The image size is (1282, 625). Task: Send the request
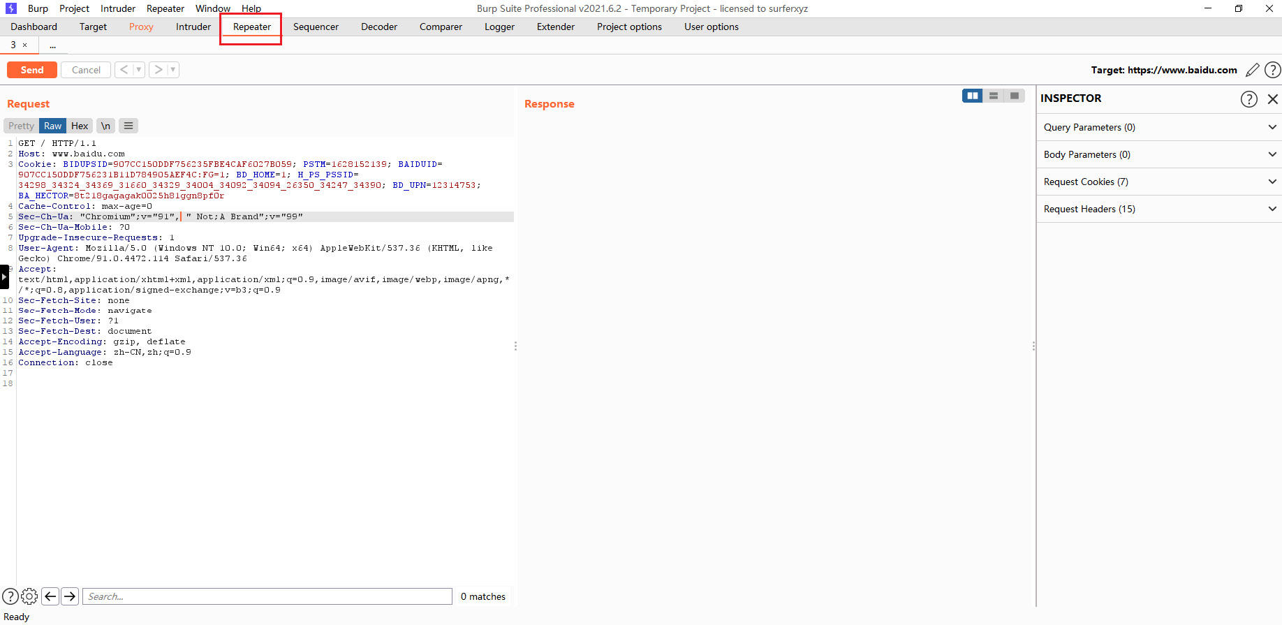pyautogui.click(x=32, y=70)
